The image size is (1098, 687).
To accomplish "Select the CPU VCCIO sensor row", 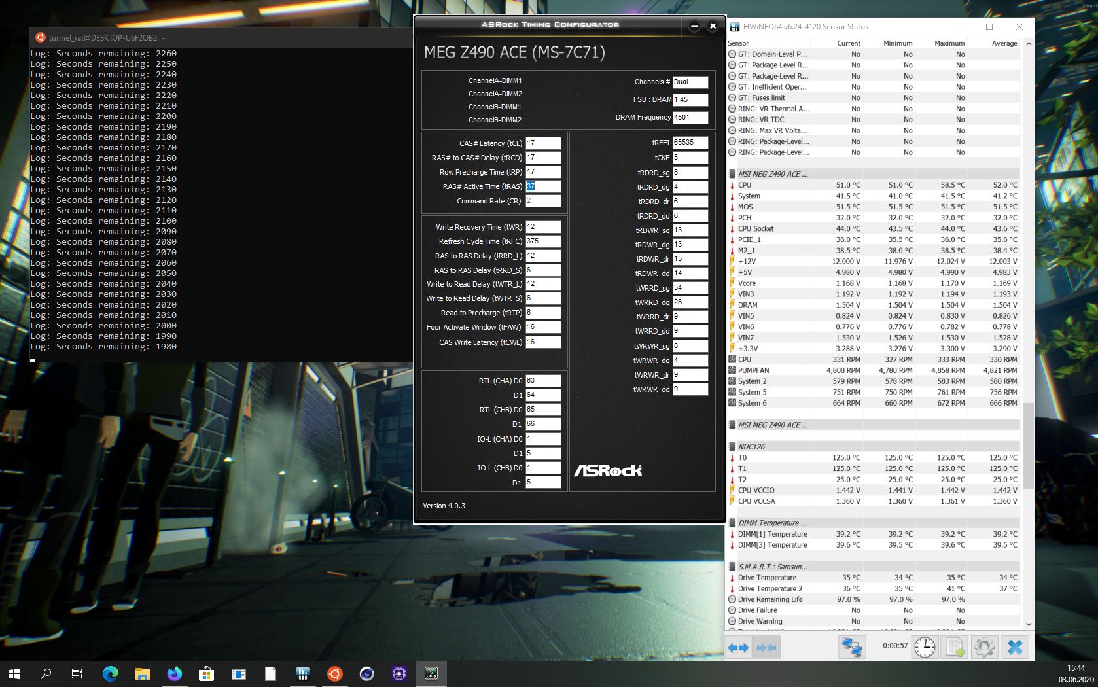I will pyautogui.click(x=874, y=490).
